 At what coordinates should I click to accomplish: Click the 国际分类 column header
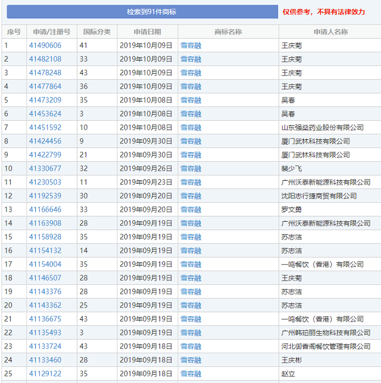(x=96, y=32)
